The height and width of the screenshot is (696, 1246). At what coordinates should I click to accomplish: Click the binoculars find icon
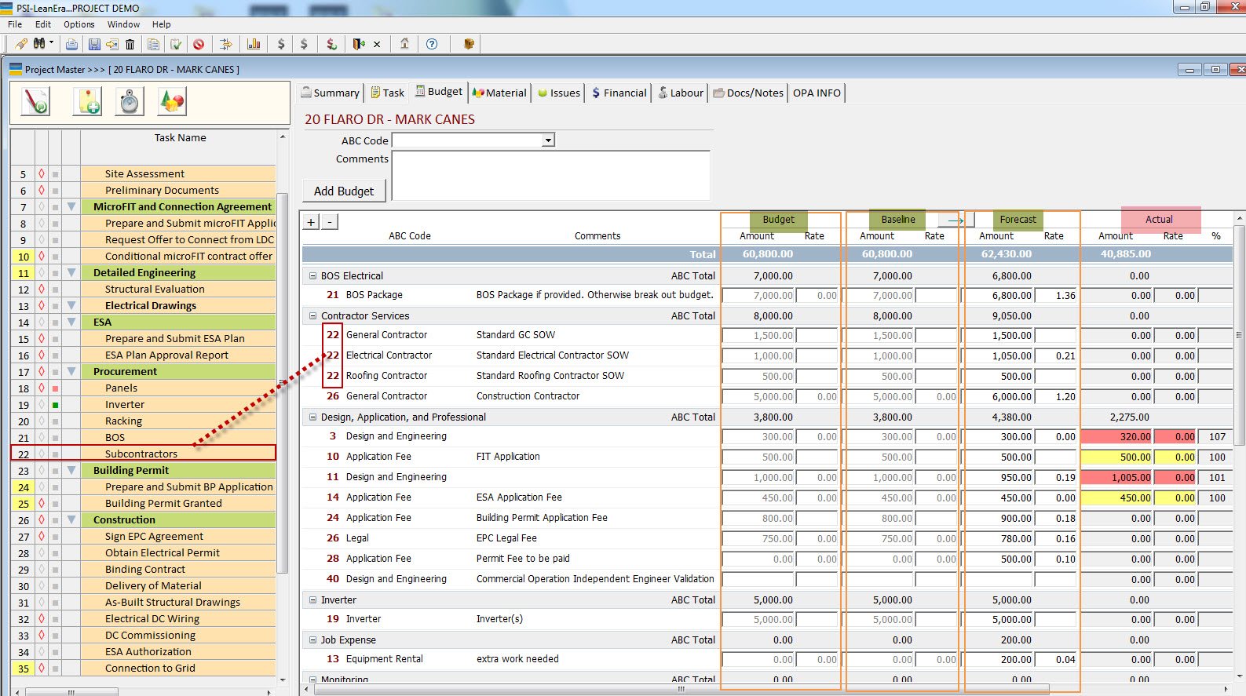39,44
